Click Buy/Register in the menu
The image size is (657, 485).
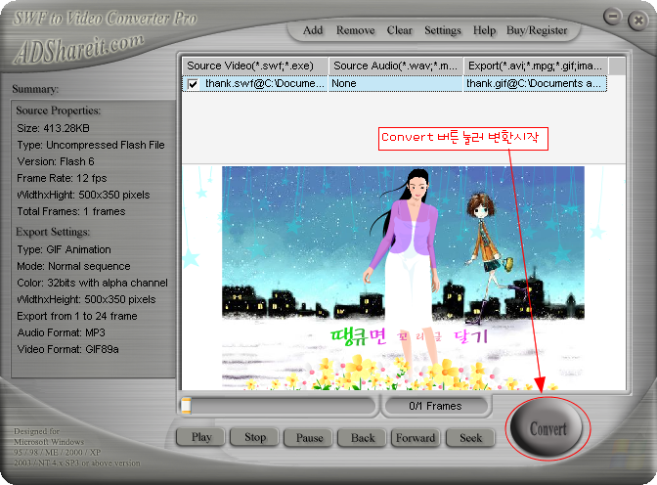537,30
